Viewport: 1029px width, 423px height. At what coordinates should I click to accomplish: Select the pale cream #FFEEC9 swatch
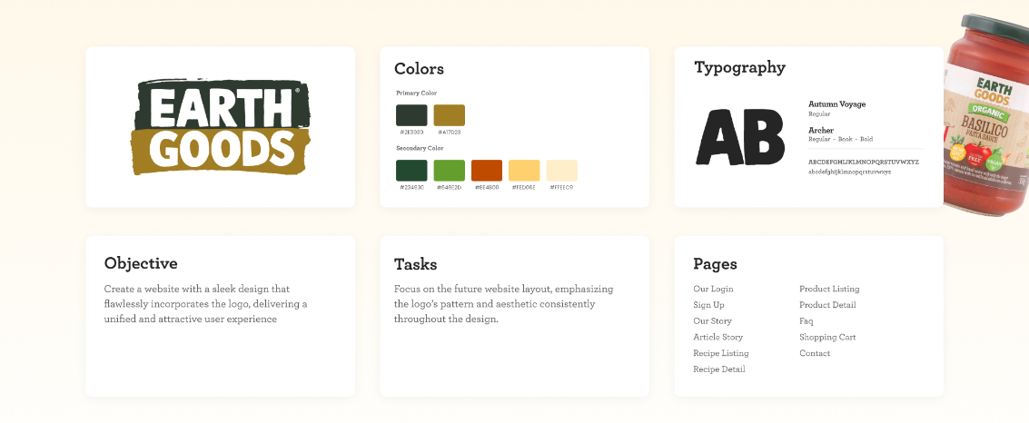pyautogui.click(x=562, y=171)
